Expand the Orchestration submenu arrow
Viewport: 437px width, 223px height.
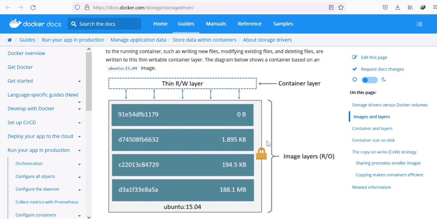click(x=79, y=164)
